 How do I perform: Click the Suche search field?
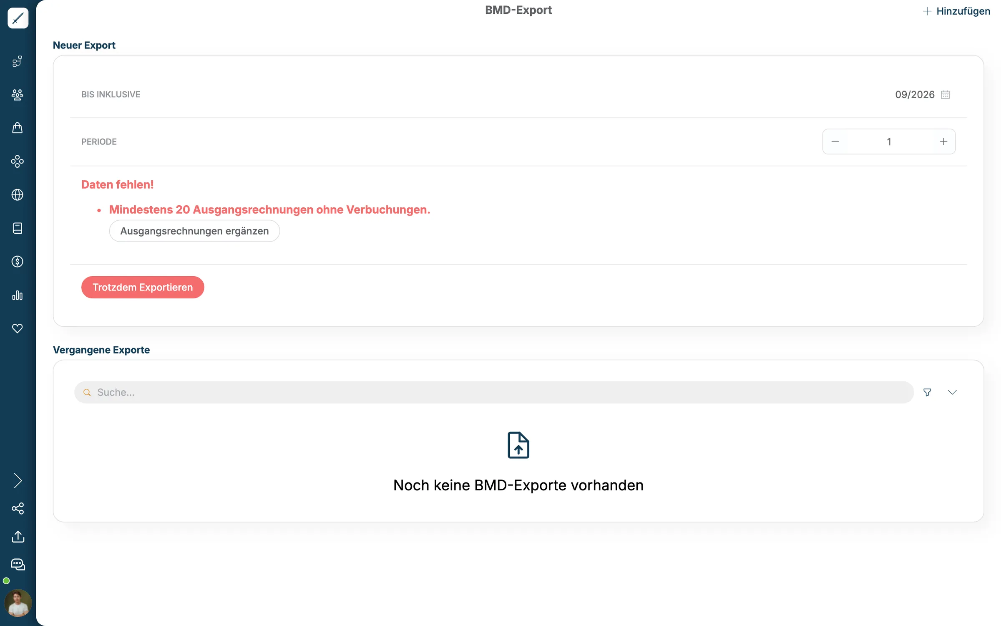pos(494,392)
